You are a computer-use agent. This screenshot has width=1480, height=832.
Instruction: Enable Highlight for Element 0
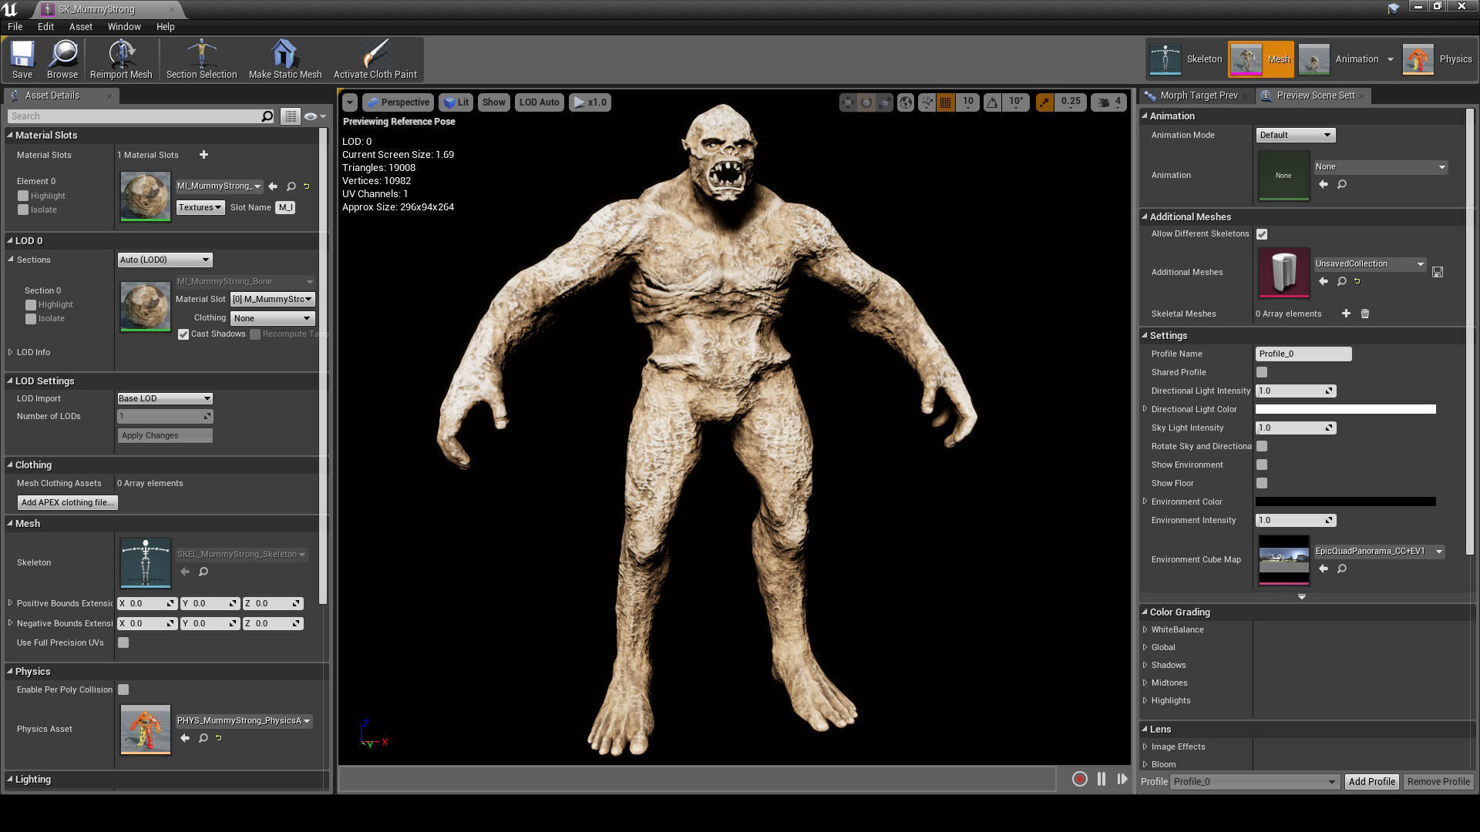[23, 196]
